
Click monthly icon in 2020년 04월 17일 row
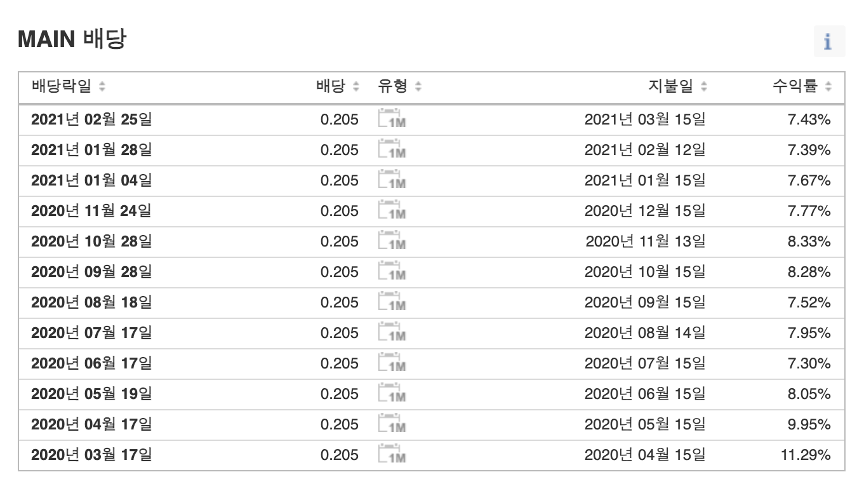point(392,424)
